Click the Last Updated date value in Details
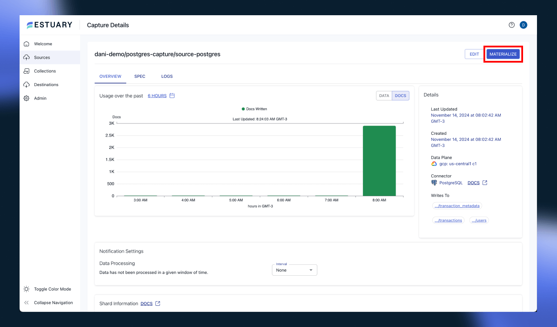The height and width of the screenshot is (327, 557). (466, 118)
